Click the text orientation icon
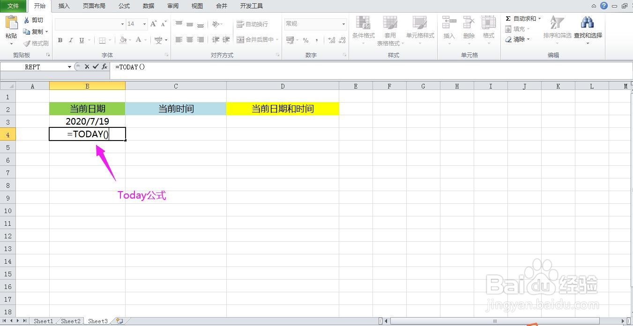 pyautogui.click(x=216, y=24)
